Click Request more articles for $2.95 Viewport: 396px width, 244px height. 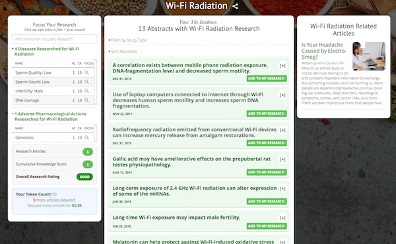click(54, 206)
